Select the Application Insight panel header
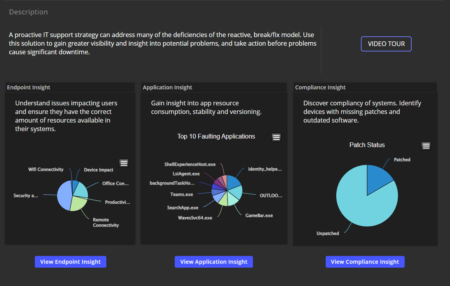Viewport: 450px width, 286px height. coord(167,87)
